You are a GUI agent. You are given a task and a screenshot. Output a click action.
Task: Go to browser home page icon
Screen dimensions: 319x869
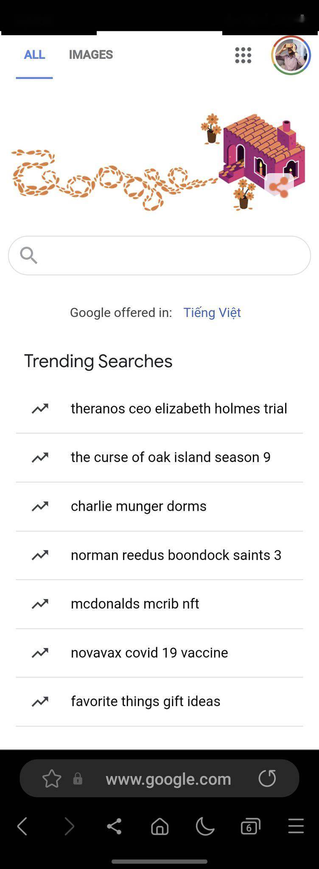click(160, 827)
